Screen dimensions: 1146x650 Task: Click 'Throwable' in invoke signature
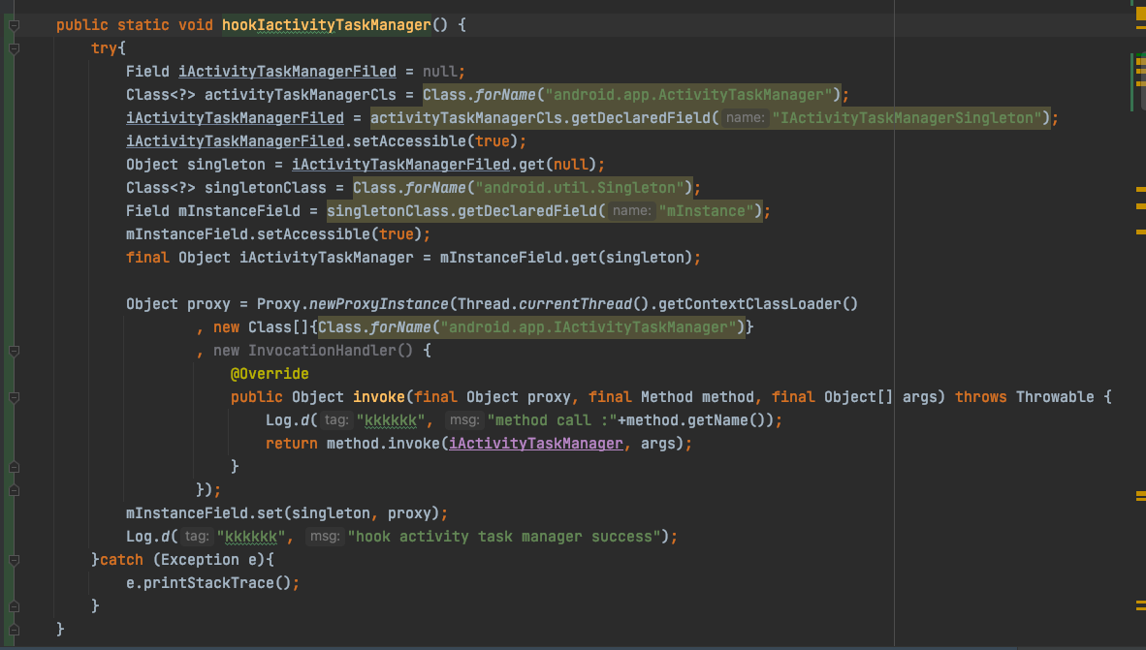click(1055, 397)
